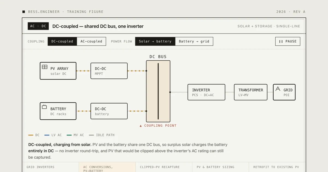Open the AC CONVERSIONS, PV→BATTERY tab
The width and height of the screenshot is (328, 172).
(107, 167)
